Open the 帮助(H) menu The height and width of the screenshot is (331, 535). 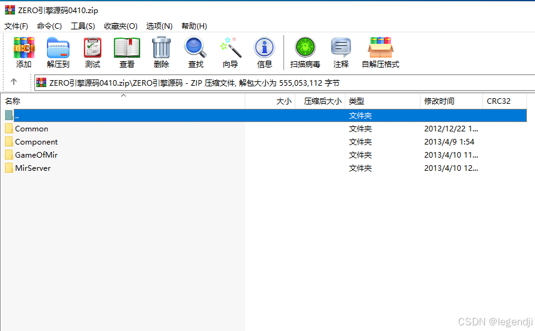194,26
